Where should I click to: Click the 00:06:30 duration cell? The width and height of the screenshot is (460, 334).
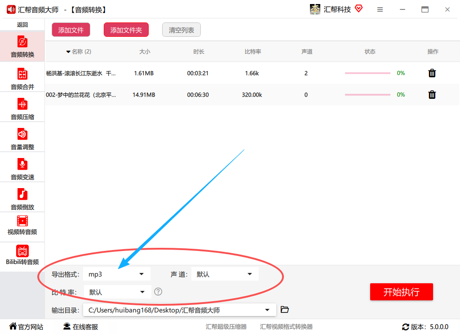[198, 95]
